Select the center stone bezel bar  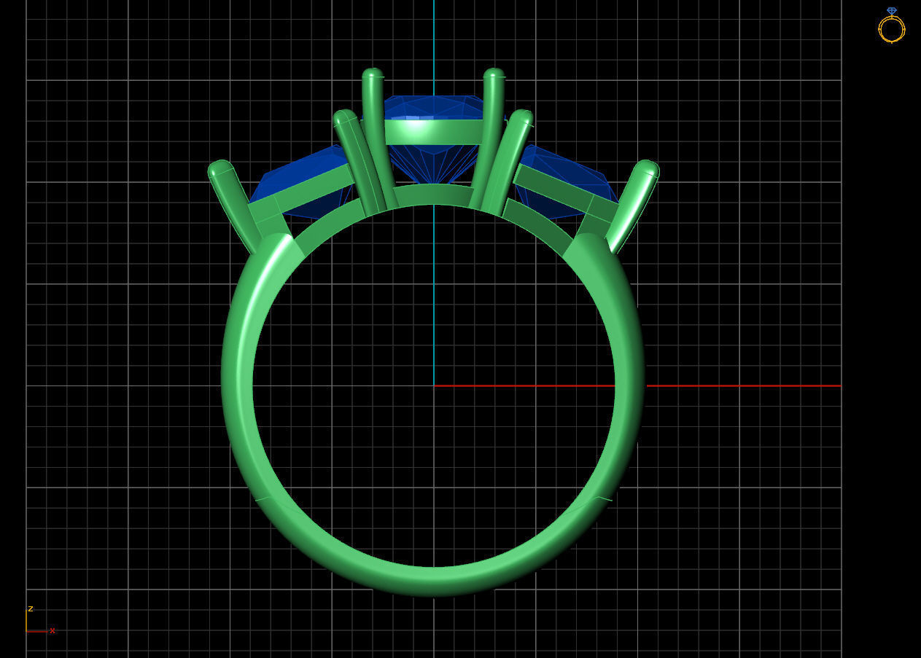[x=433, y=132]
